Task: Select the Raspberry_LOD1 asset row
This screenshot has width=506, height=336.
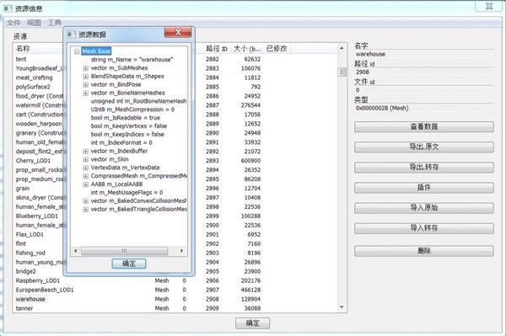Action: pyautogui.click(x=38, y=281)
